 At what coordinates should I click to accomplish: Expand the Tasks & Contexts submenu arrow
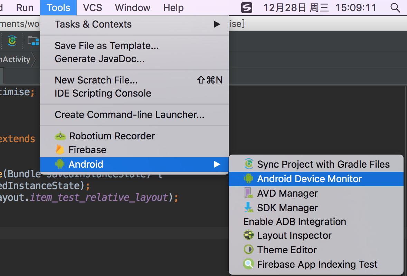217,24
